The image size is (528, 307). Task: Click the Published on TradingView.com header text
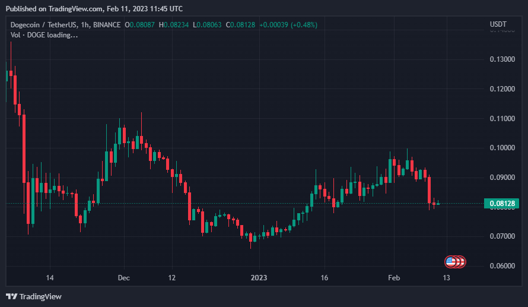[94, 9]
